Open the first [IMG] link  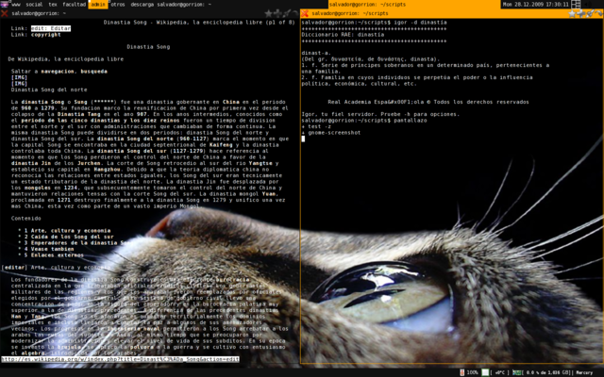(x=19, y=77)
